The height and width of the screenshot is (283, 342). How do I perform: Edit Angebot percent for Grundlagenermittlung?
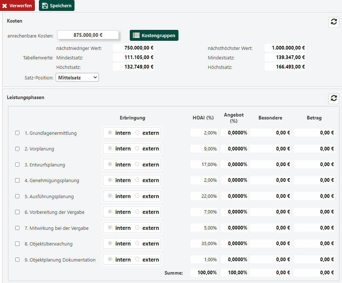coord(234,133)
